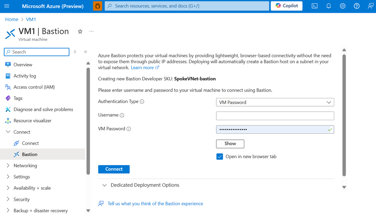The height and width of the screenshot is (214, 376).
Task: Open the notifications bell
Action: click(x=329, y=6)
